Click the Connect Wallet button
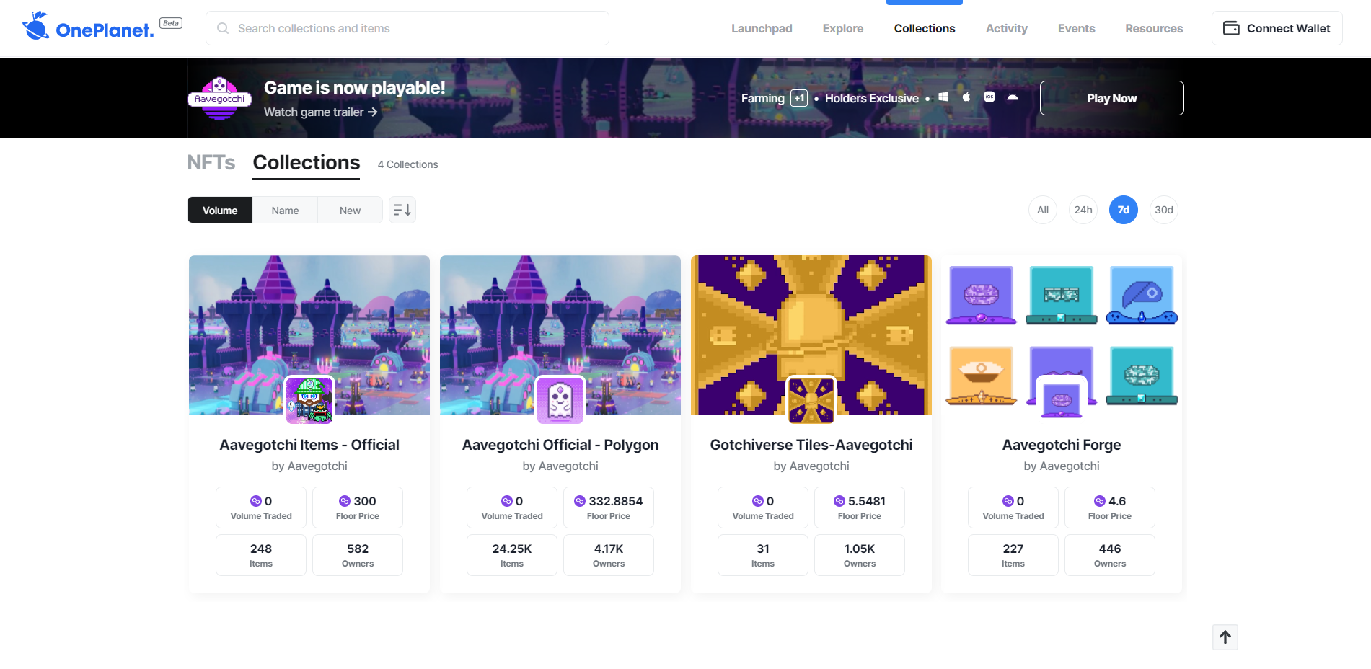Screen dimensions: 1371x669 point(1277,28)
